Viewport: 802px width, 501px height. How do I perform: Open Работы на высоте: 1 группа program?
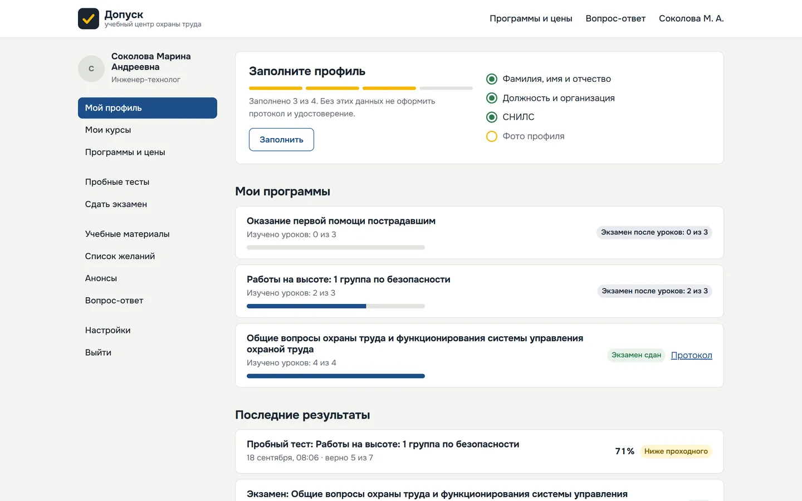349,279
